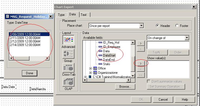200x106 pixels.
Task: Expand the Office table node
Action: (90, 68)
